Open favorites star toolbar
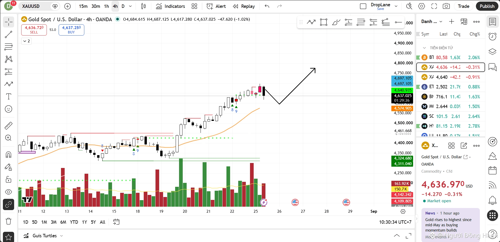The height and width of the screenshot is (242, 500). pos(8,237)
